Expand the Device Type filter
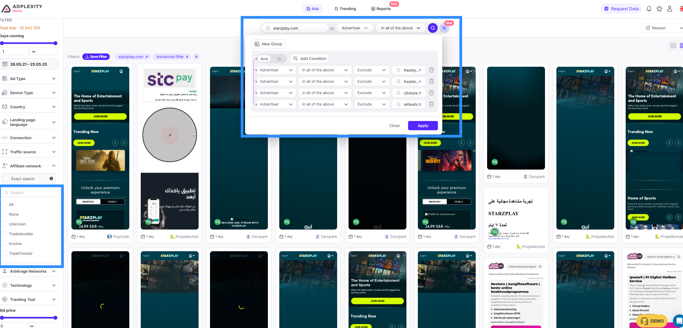 coord(29,93)
